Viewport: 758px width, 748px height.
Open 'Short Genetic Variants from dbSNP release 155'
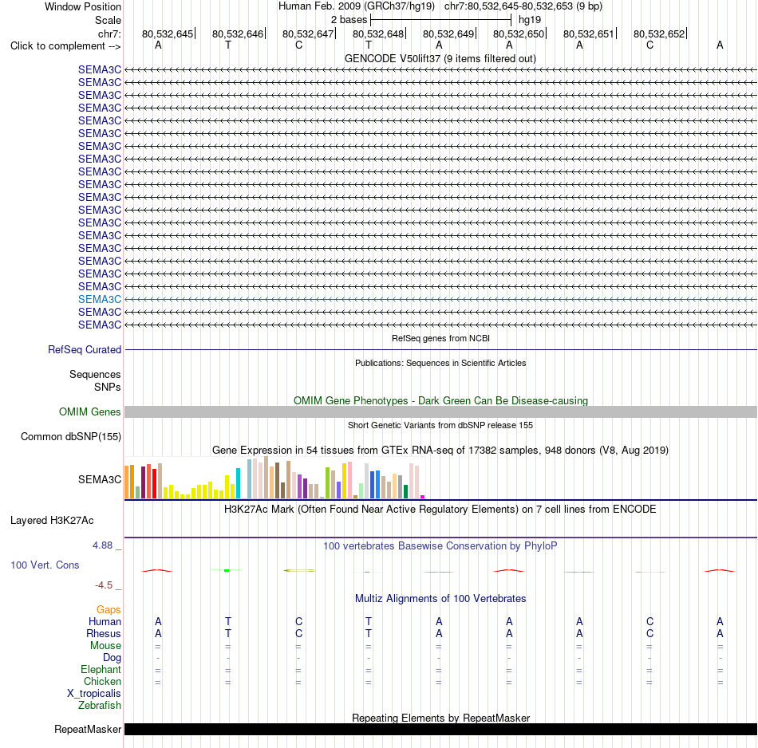coord(440,425)
